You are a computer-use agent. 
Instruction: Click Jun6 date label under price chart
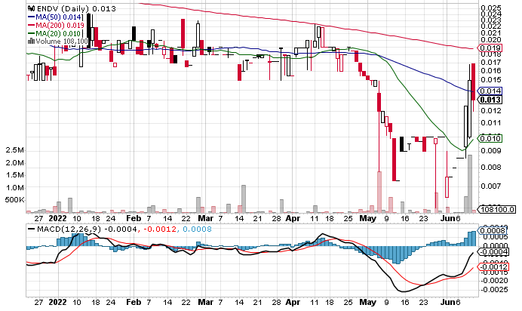click(450, 218)
